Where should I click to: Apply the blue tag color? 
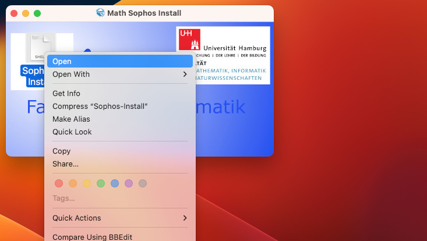pyautogui.click(x=115, y=183)
